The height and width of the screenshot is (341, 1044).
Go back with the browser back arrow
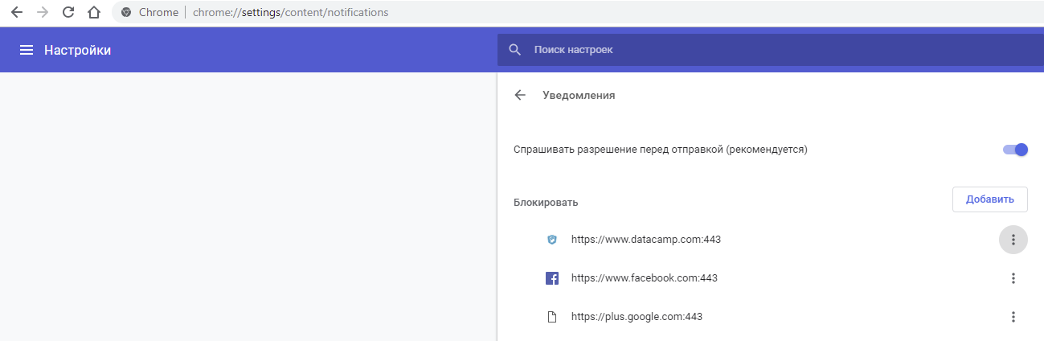(x=17, y=12)
